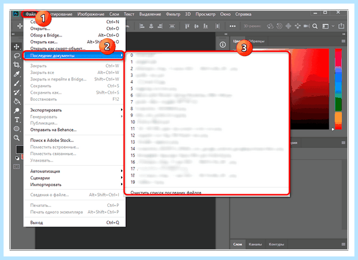358x260 pixels.
Task: Choose Отправить на Behance...
Action: click(x=75, y=130)
